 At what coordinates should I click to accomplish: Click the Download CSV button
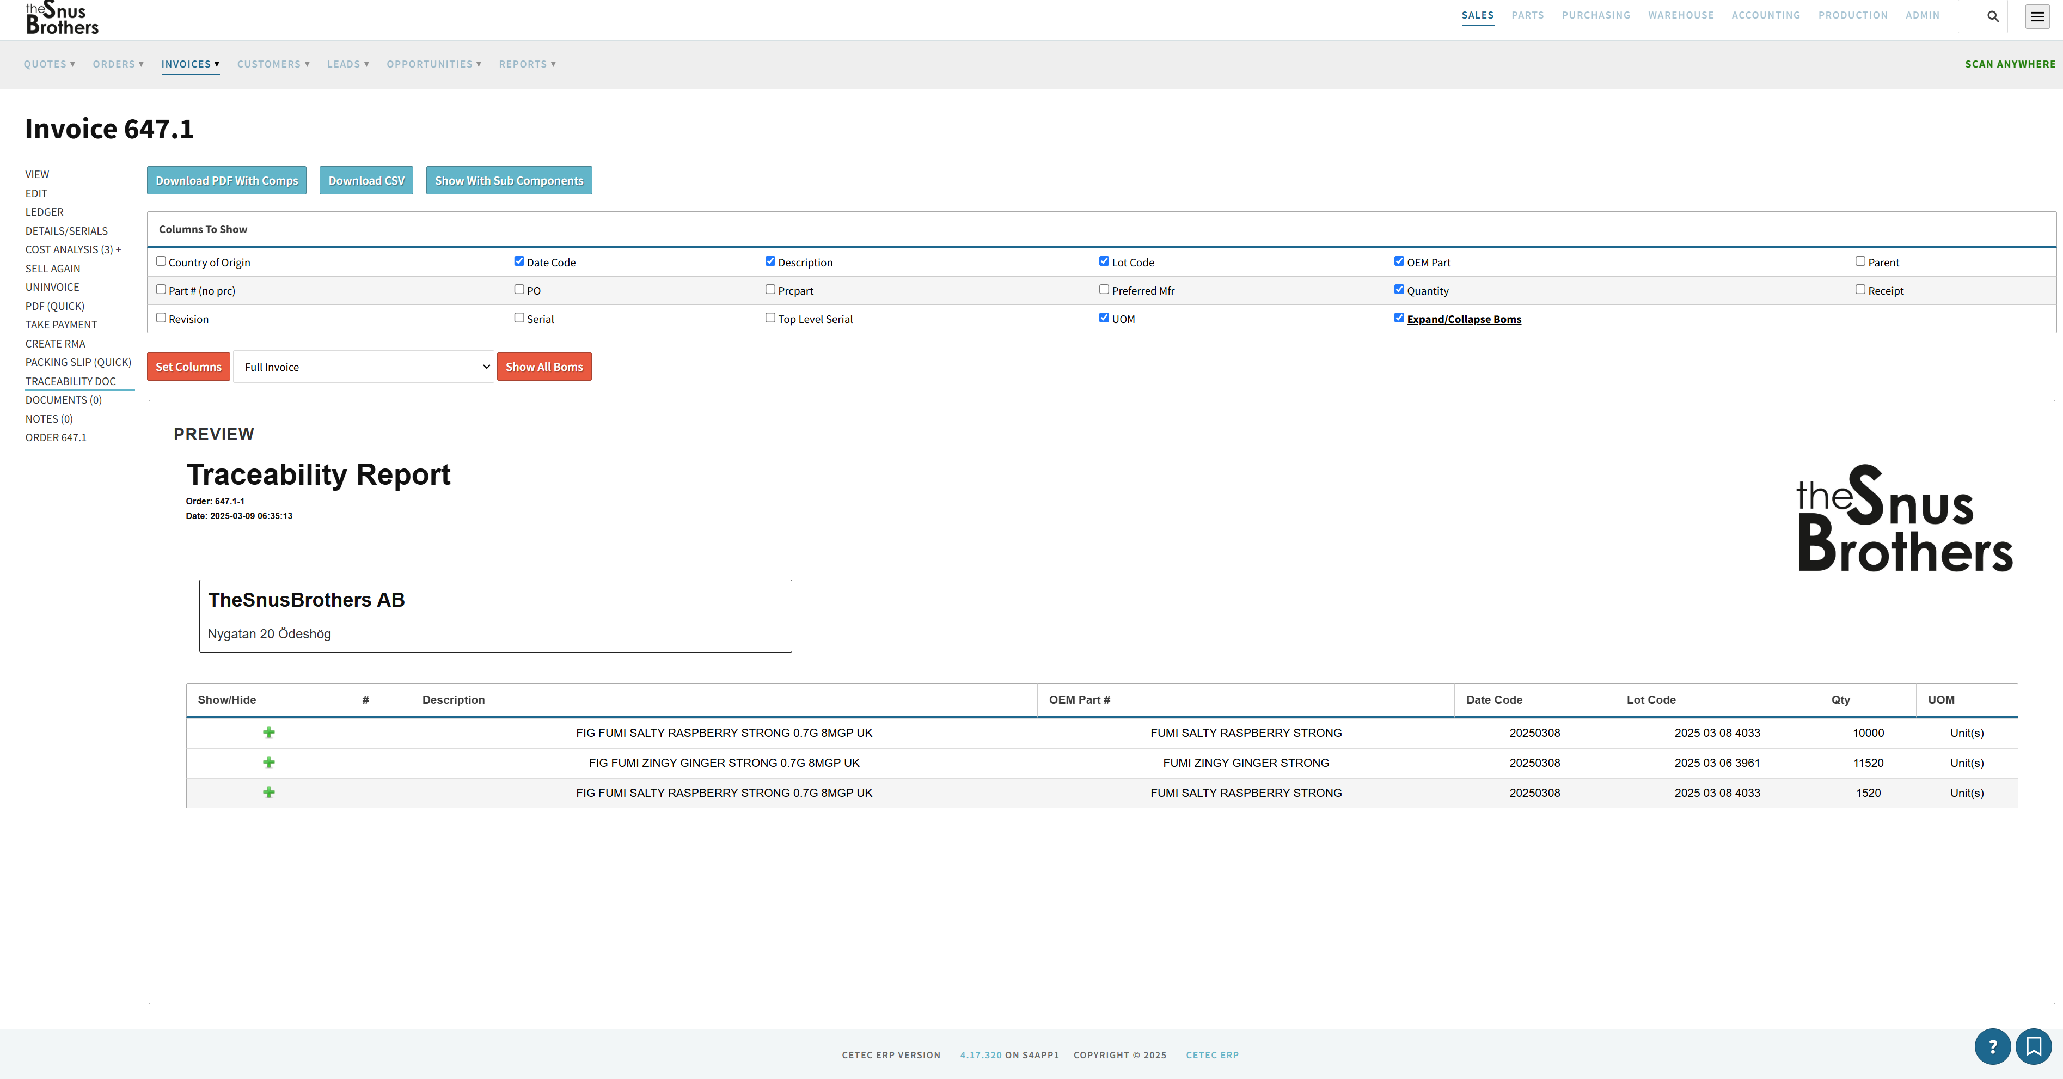click(366, 180)
